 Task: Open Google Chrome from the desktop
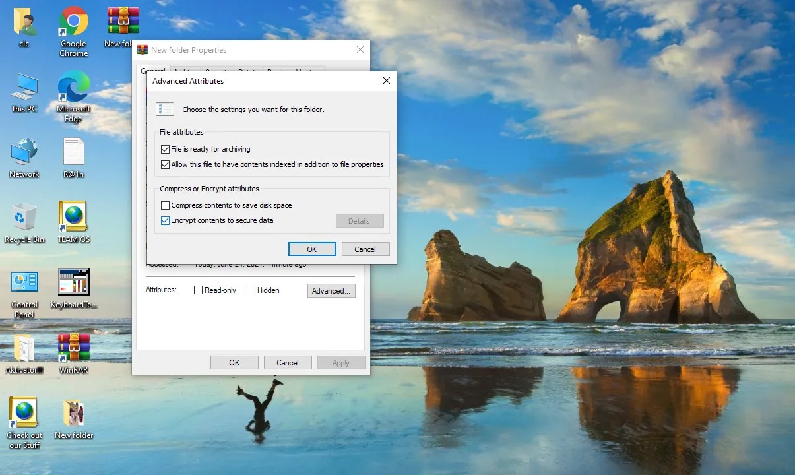click(73, 20)
